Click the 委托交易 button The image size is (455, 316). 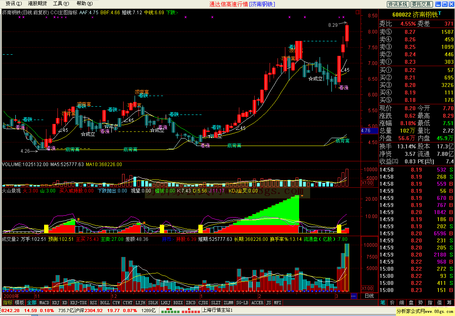click(422, 4)
